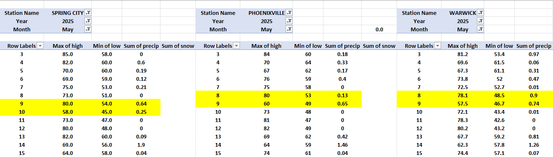This screenshot has height=157, width=553.
Task: Select row label 3 in Warwick table
Action: (419, 54)
